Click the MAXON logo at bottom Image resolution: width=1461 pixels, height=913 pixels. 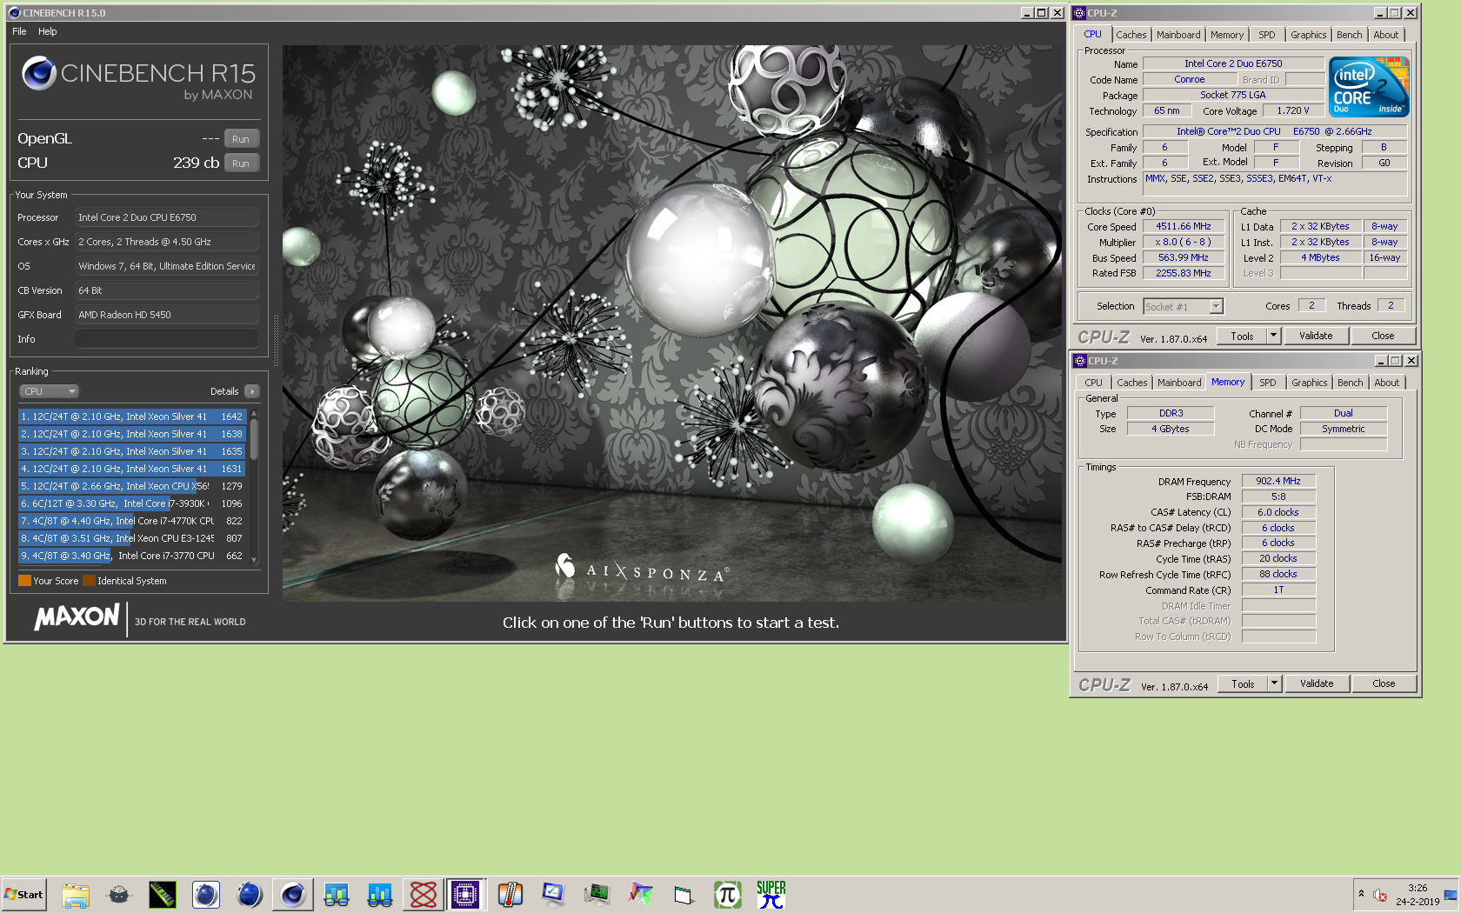click(77, 617)
